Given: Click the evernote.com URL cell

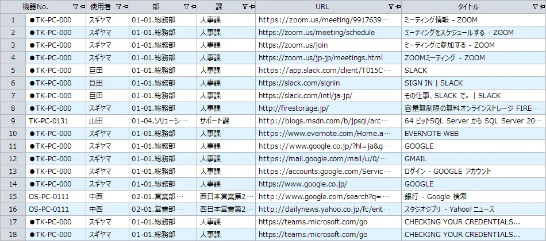Looking at the screenshot, I should 328,134.
